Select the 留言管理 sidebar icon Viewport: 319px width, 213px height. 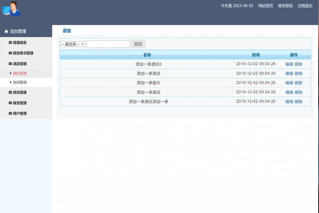[10, 103]
